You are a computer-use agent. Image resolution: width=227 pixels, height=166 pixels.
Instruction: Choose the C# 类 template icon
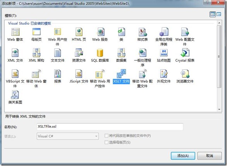[x=121, y=32]
